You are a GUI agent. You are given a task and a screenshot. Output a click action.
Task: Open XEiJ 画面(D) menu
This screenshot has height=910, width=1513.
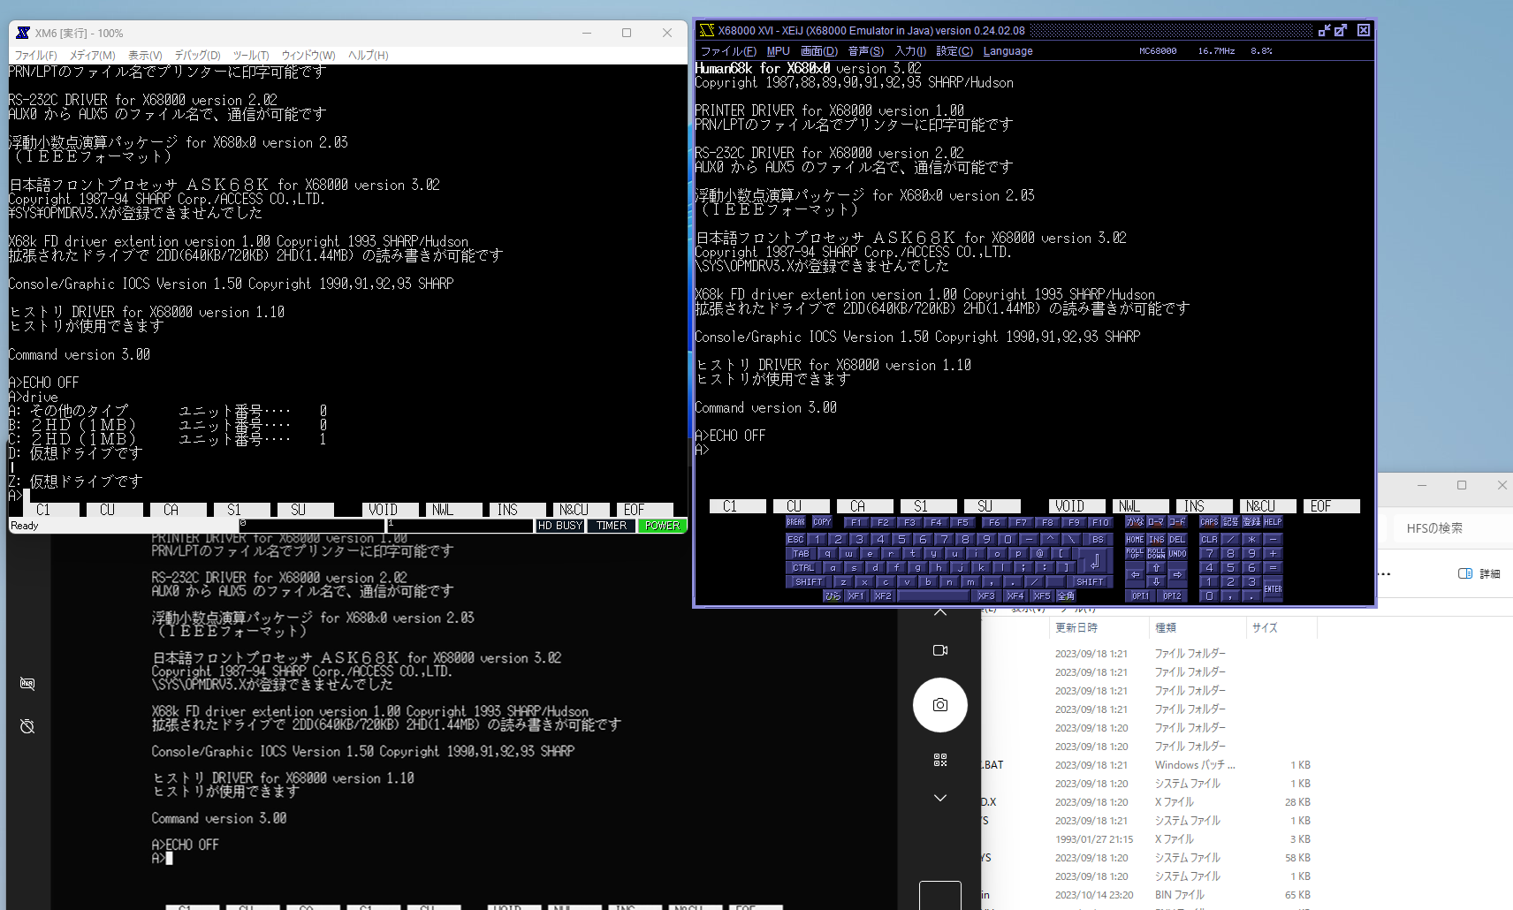pos(819,51)
